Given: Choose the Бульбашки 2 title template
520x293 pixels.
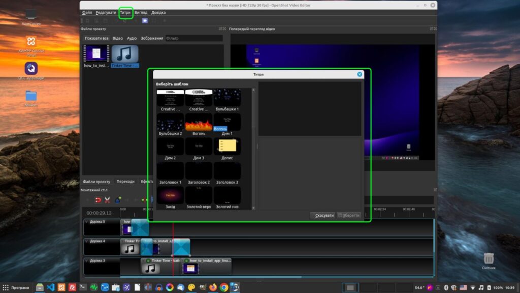Looking at the screenshot, I should 170,125.
